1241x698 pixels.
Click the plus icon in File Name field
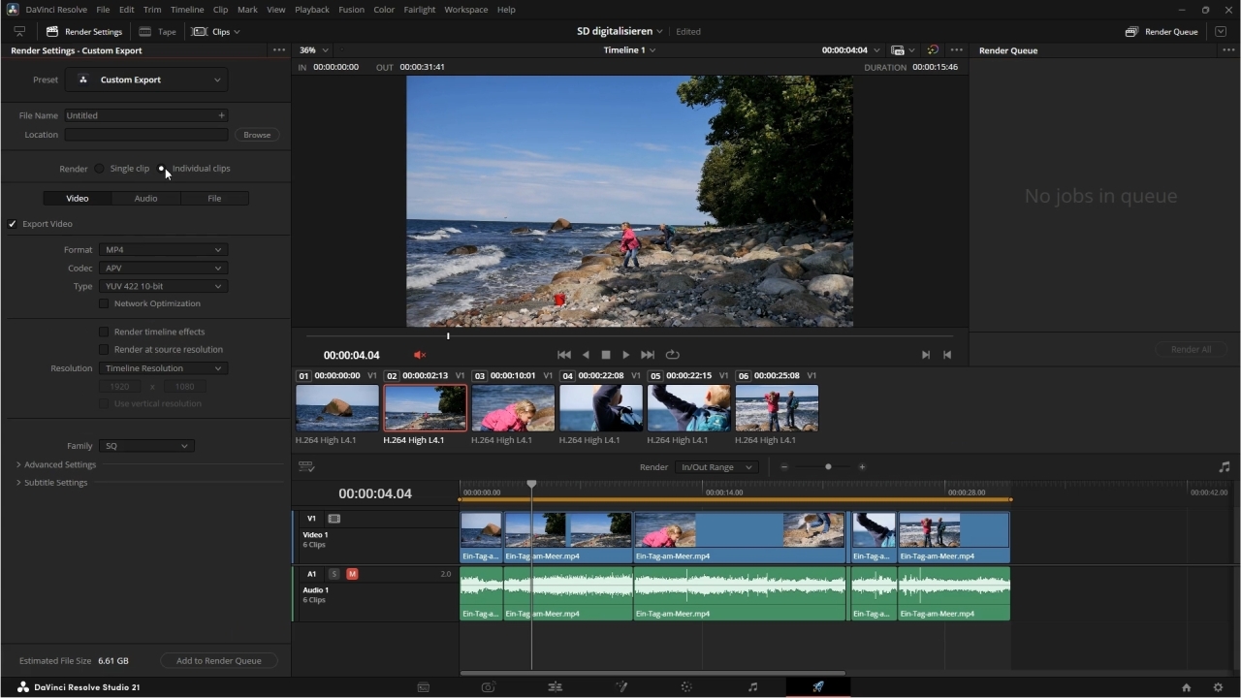(x=221, y=115)
